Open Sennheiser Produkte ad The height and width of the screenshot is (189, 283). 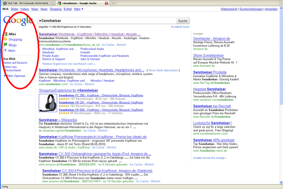tap(210, 72)
